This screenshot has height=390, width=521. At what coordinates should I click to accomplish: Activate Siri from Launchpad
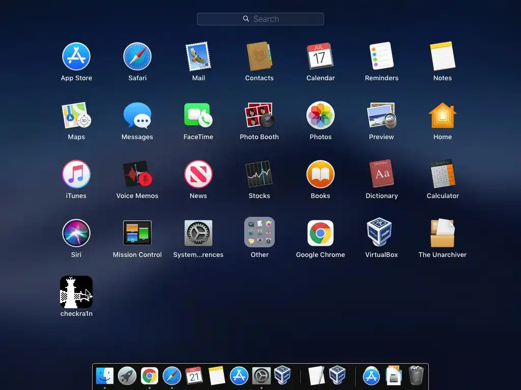coord(76,233)
